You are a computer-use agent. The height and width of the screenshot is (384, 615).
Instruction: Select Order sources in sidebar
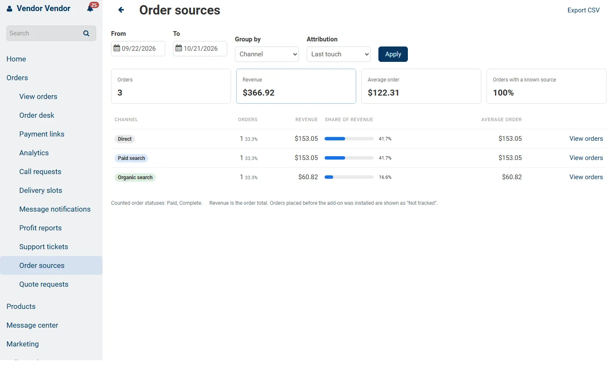[51, 265]
